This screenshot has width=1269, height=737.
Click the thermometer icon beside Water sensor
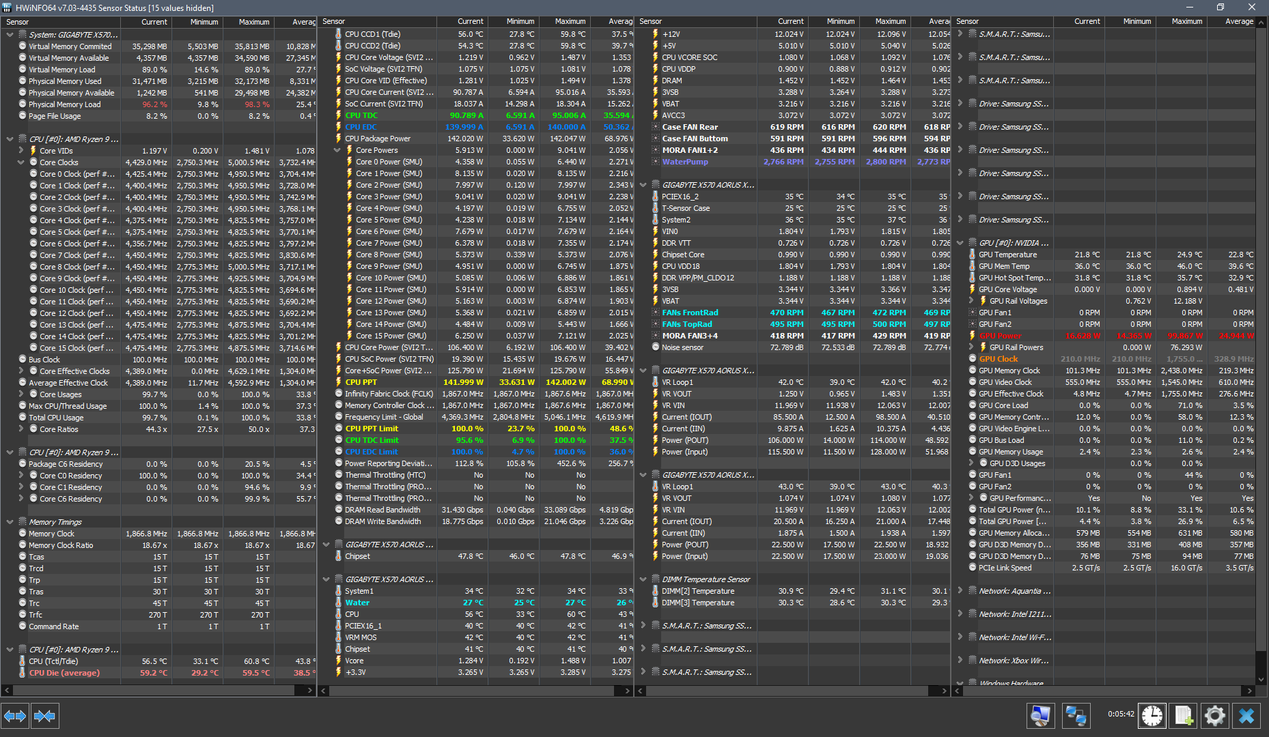[338, 603]
